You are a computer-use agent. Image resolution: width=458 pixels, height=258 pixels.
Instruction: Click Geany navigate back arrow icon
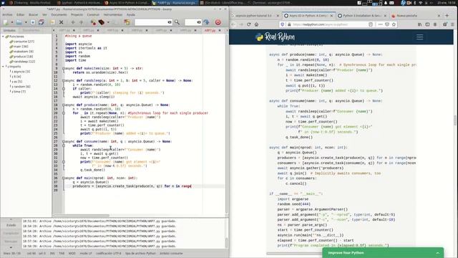tap(73, 22)
